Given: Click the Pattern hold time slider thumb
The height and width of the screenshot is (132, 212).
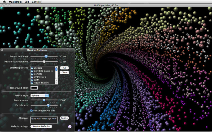Looking at the screenshot, I should pyautogui.click(x=46, y=56).
